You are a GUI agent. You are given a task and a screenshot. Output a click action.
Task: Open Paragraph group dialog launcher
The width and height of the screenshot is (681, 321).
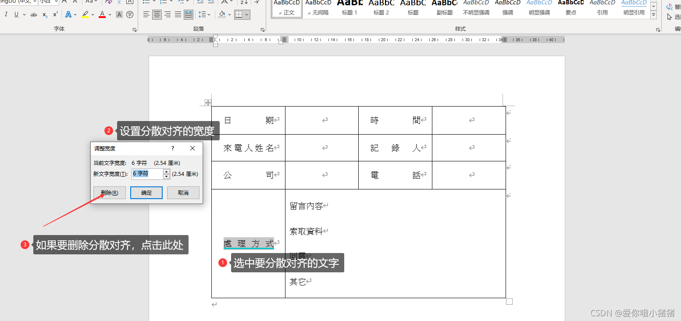[263, 30]
